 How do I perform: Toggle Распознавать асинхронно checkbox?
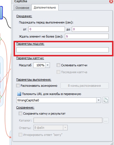18,86
